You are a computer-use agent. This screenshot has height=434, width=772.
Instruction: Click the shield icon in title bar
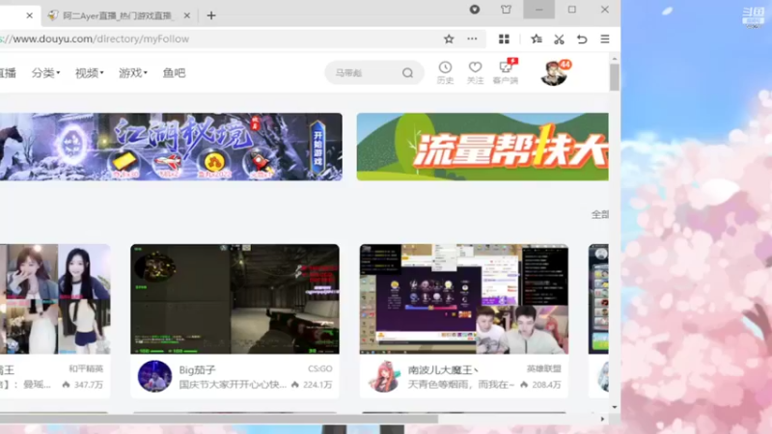click(x=475, y=10)
